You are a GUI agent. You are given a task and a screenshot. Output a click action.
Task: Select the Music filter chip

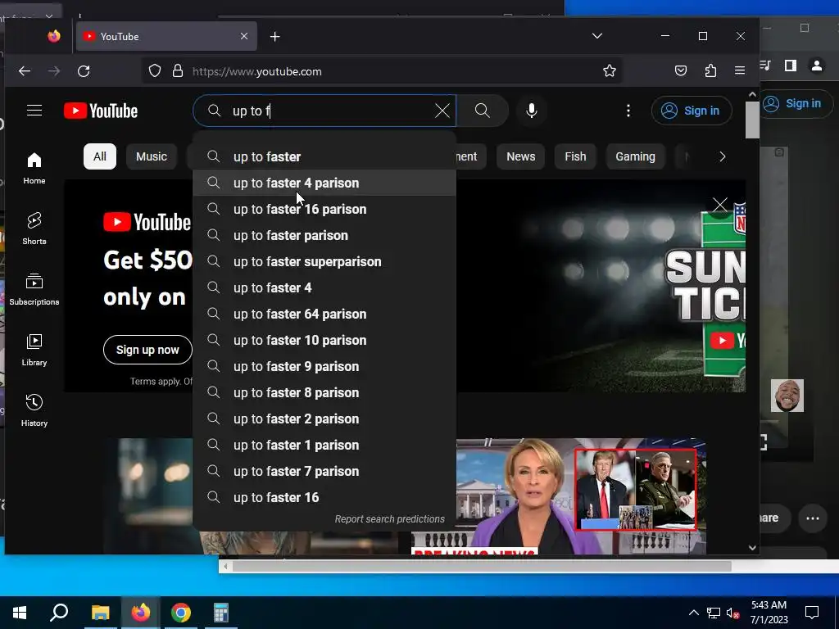[x=152, y=156]
